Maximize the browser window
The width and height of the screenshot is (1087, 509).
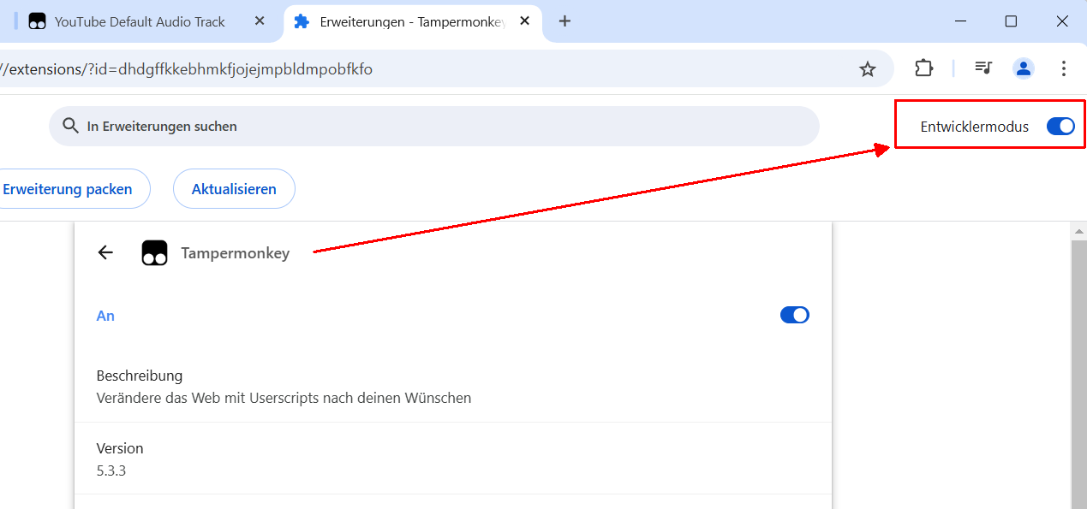coord(1011,21)
